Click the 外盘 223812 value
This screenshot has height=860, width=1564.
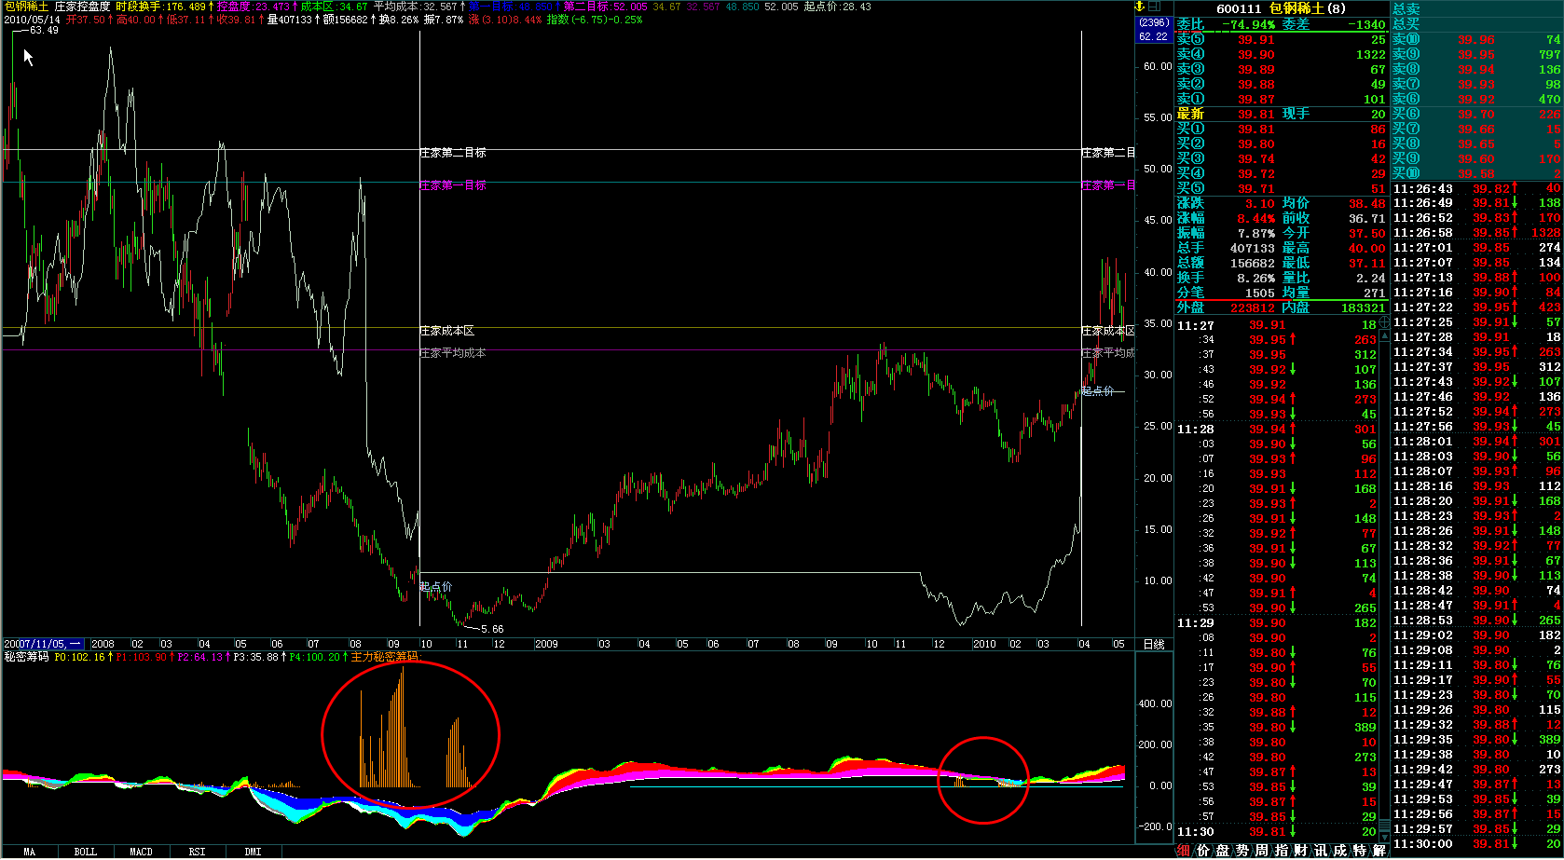pyautogui.click(x=1253, y=308)
